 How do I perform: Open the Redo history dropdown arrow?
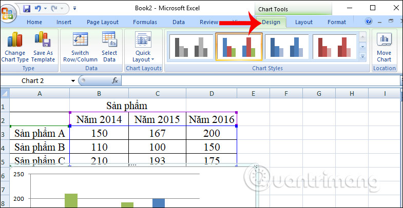tap(62, 9)
